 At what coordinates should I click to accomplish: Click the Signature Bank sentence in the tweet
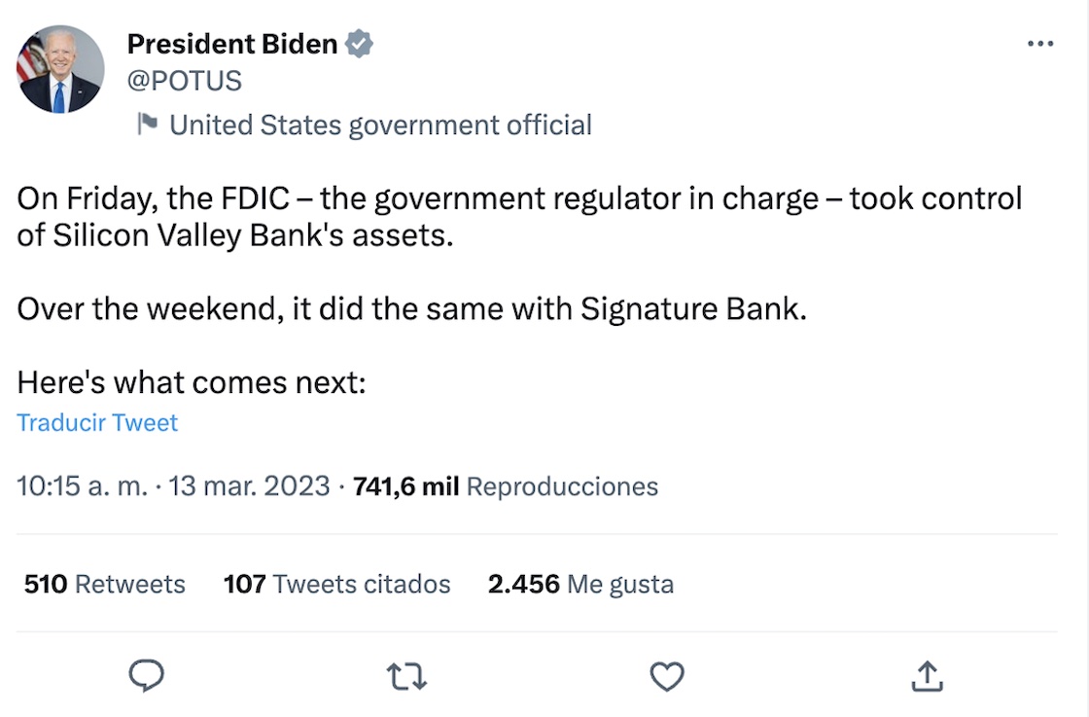(x=412, y=309)
